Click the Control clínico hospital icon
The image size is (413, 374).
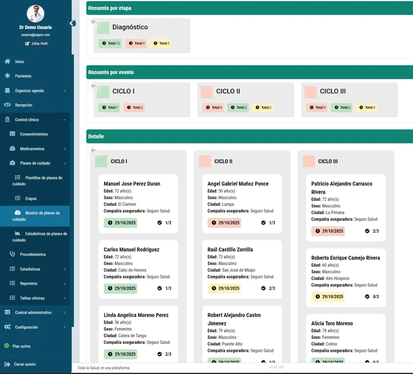(x=7, y=120)
